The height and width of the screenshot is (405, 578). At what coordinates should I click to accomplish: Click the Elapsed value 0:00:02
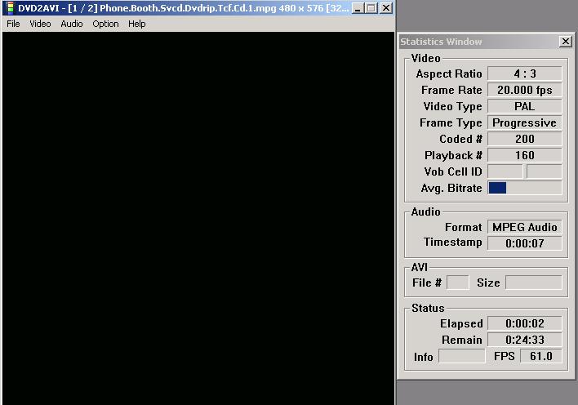point(525,323)
